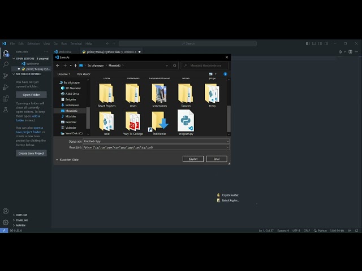Click Spaces: 4 indentation in status bar
362x271 pixels.
283,230
